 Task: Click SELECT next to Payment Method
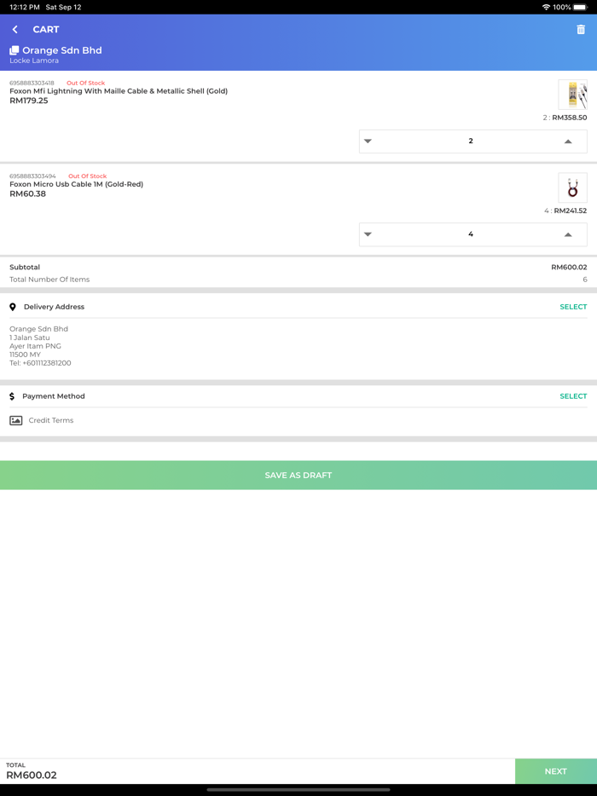click(x=573, y=395)
